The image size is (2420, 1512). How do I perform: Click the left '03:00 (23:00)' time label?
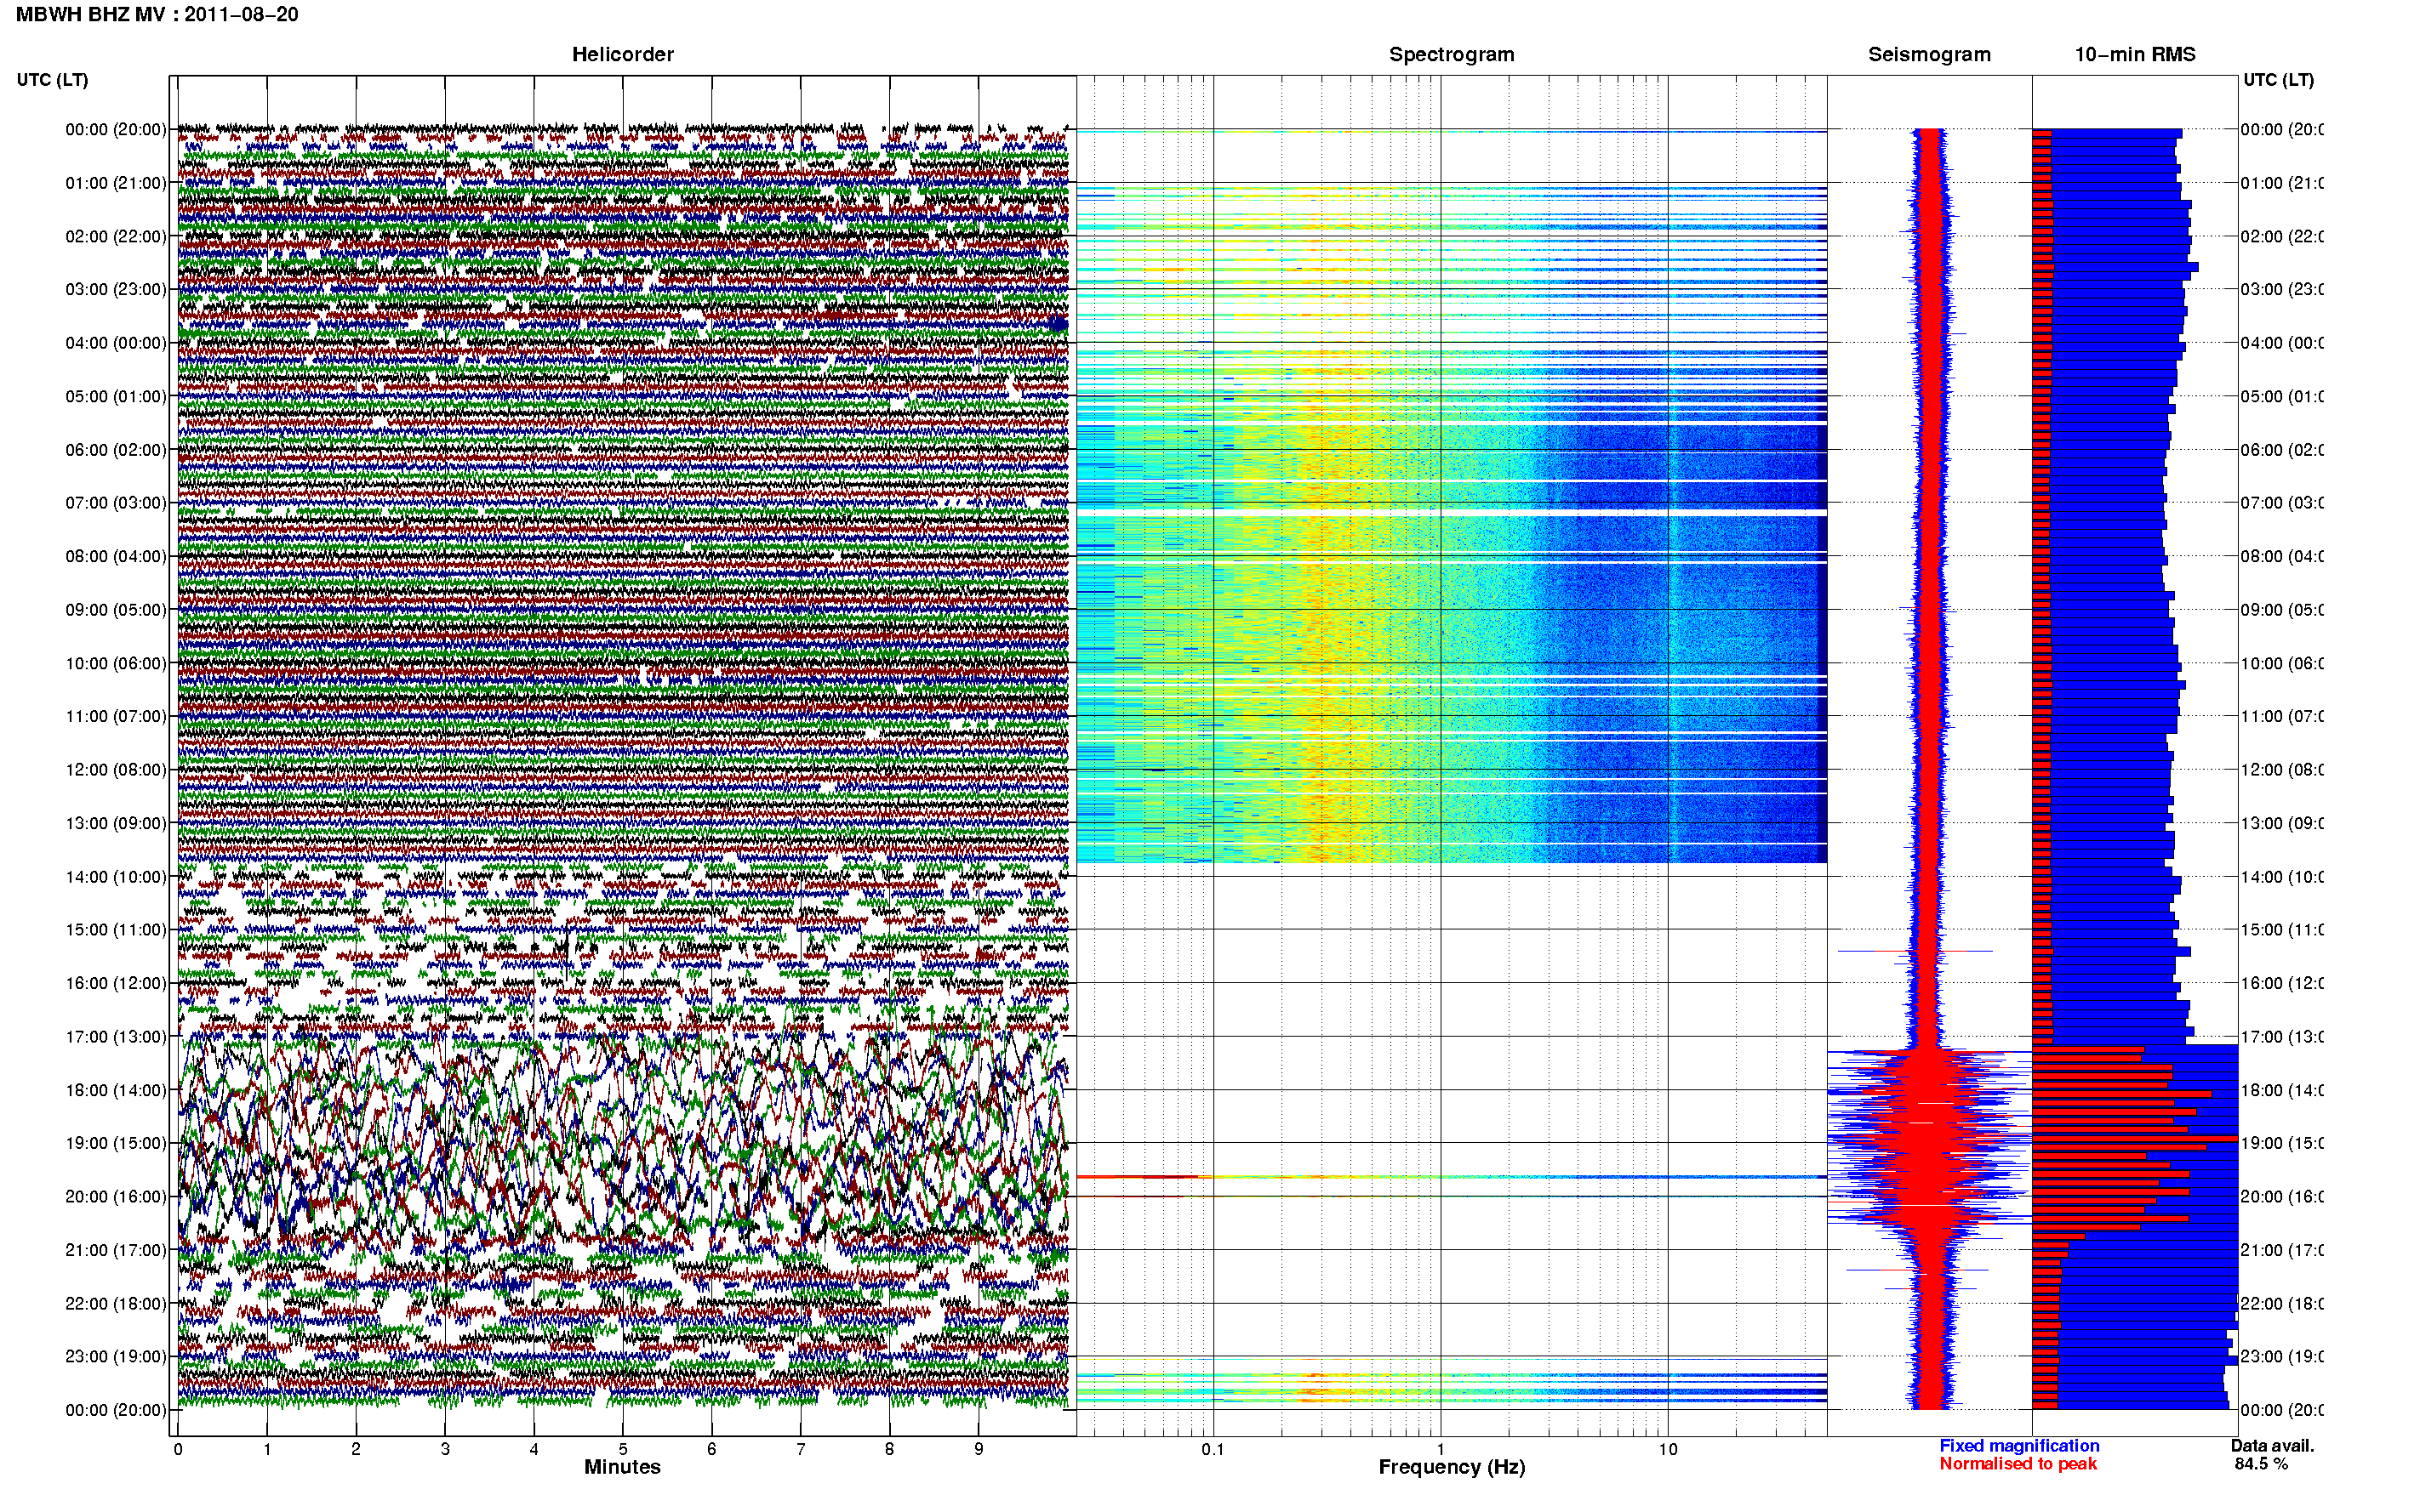[x=116, y=289]
